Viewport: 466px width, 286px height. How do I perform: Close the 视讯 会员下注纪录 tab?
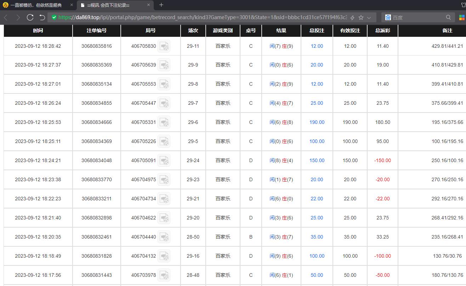(148, 5)
